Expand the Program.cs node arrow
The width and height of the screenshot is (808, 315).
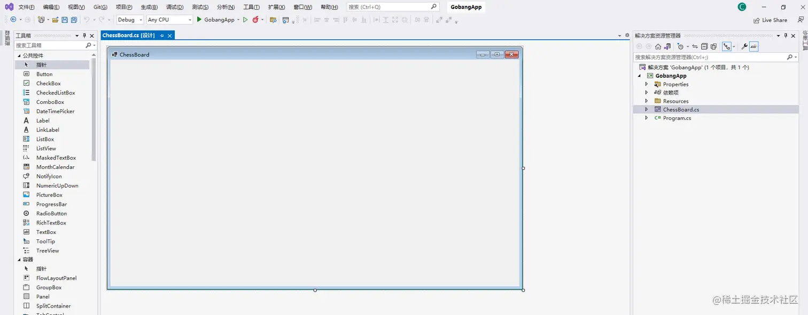coord(647,118)
